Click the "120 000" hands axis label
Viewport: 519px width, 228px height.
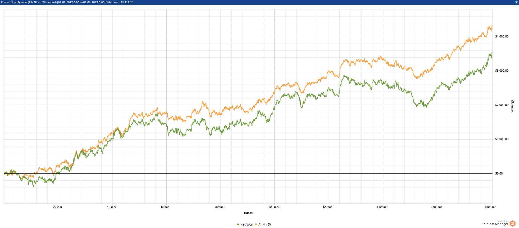[x=328, y=207]
